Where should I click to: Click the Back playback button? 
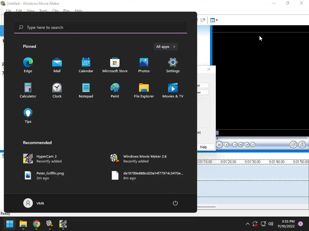(235, 145)
